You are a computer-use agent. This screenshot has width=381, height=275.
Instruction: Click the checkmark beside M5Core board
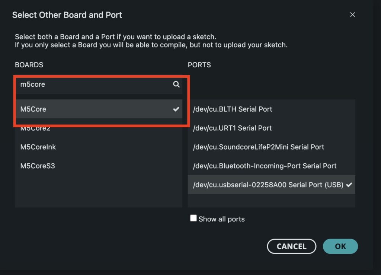click(176, 109)
